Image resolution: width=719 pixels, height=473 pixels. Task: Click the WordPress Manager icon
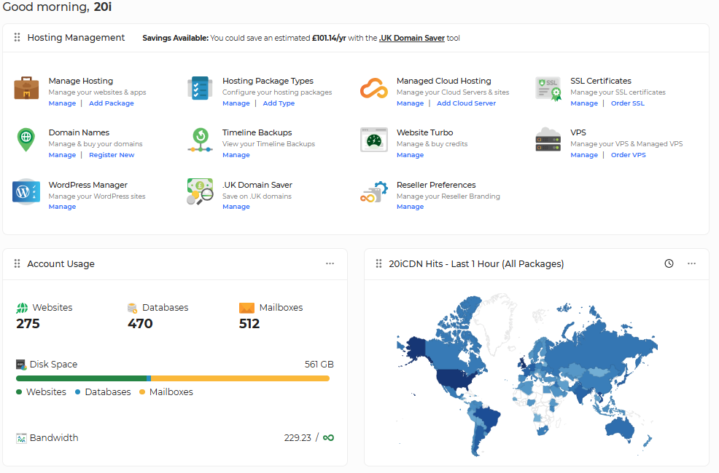[26, 192]
